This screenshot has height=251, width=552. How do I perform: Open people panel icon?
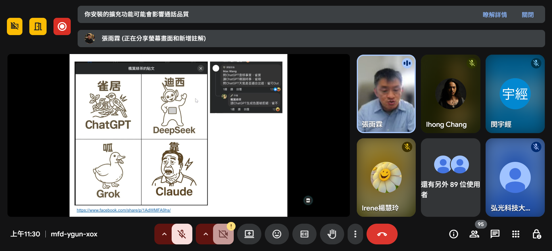(x=474, y=234)
